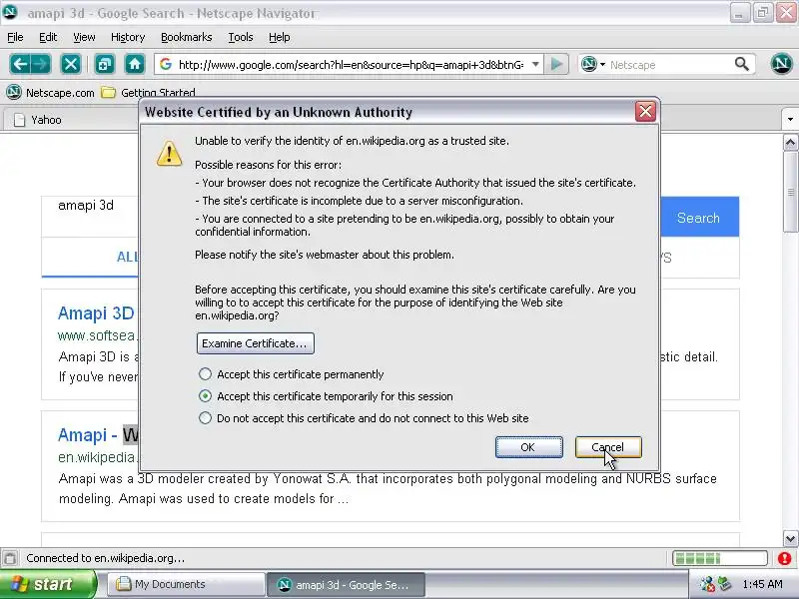Click the vertical scrollbar thumb
The height and width of the screenshot is (599, 799).
pyautogui.click(x=790, y=193)
